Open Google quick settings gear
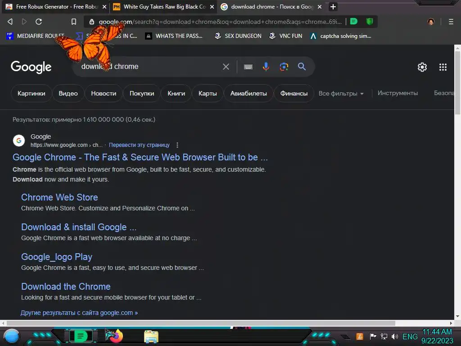Image resolution: width=461 pixels, height=346 pixels. pyautogui.click(x=422, y=67)
